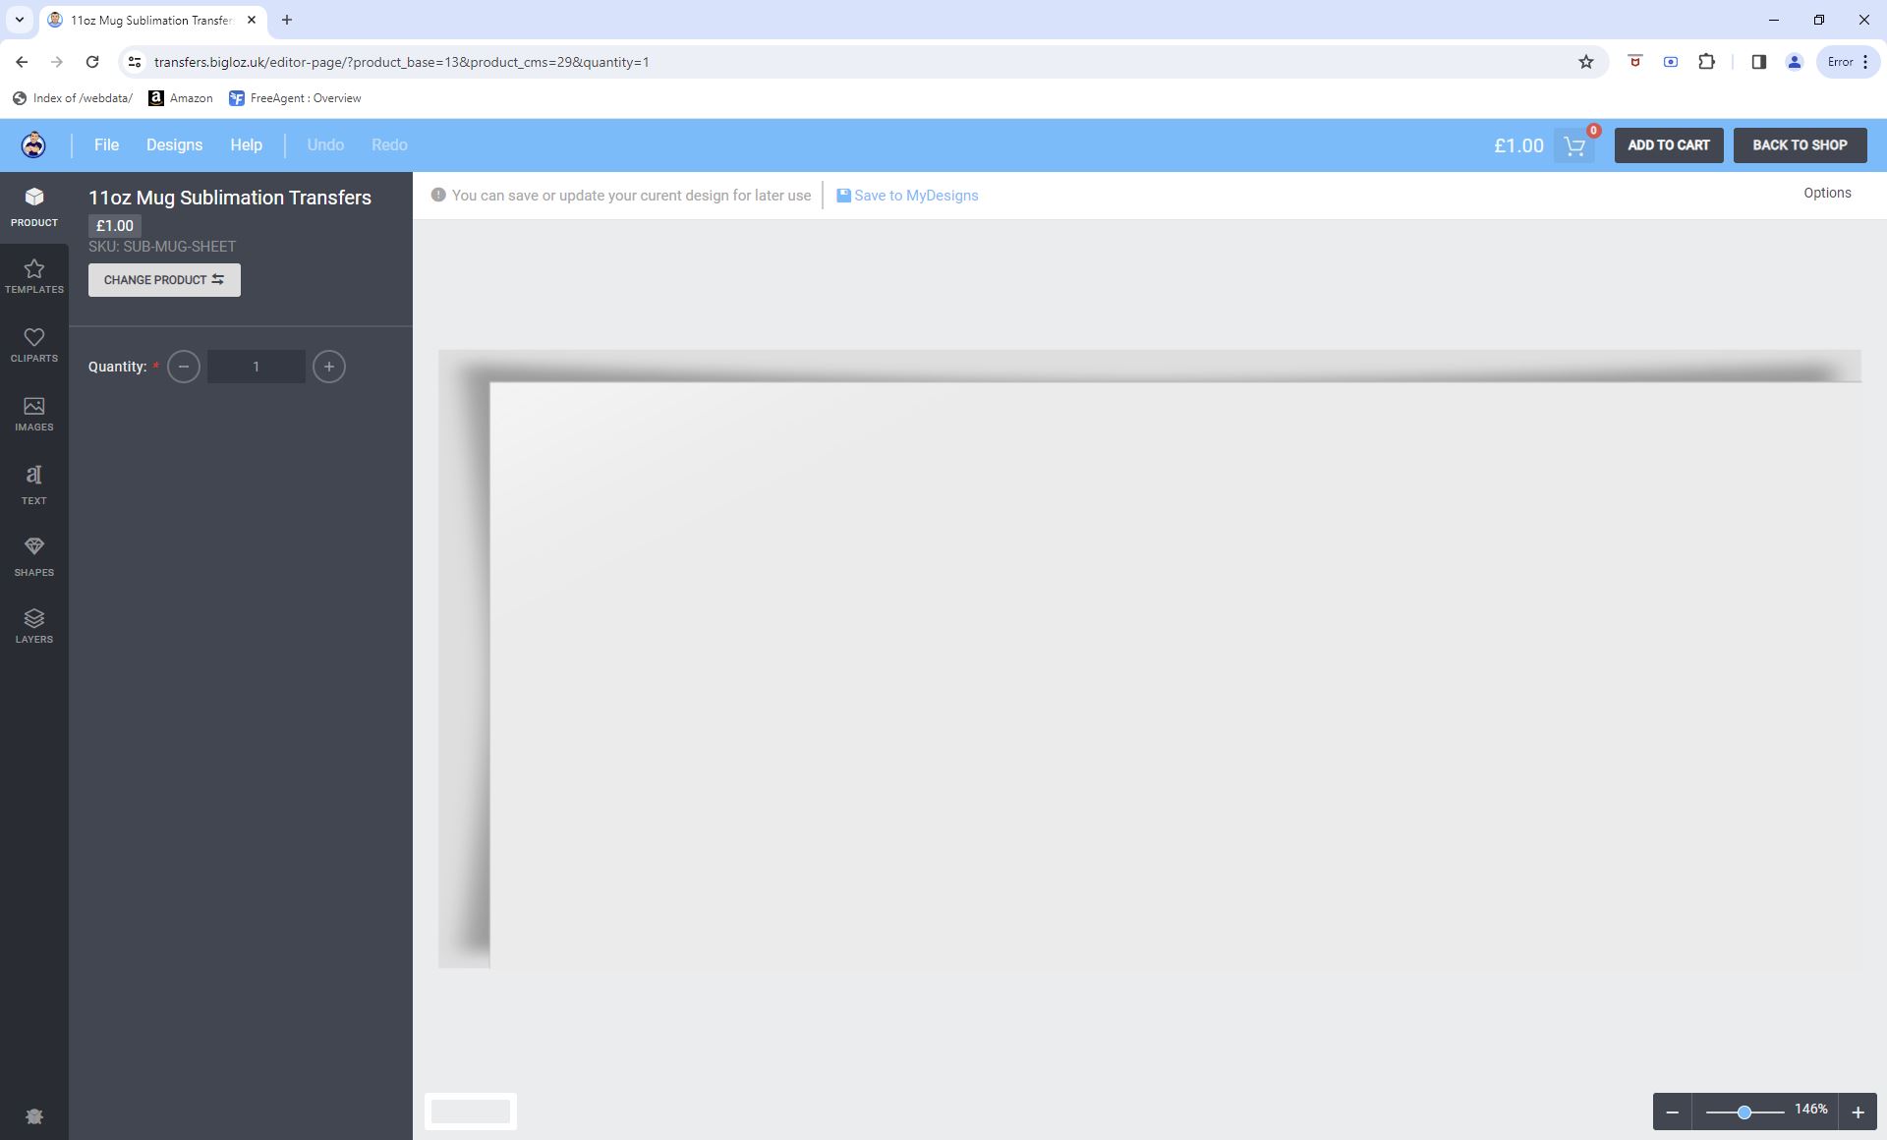Click Add to Cart button
This screenshot has height=1140, width=1887.
click(1668, 145)
